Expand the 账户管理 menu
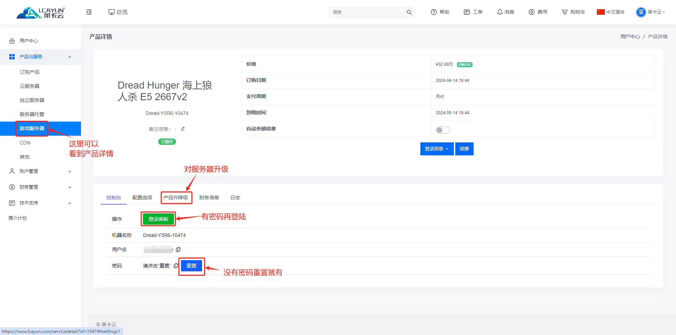The height and width of the screenshot is (335, 676). [x=40, y=171]
